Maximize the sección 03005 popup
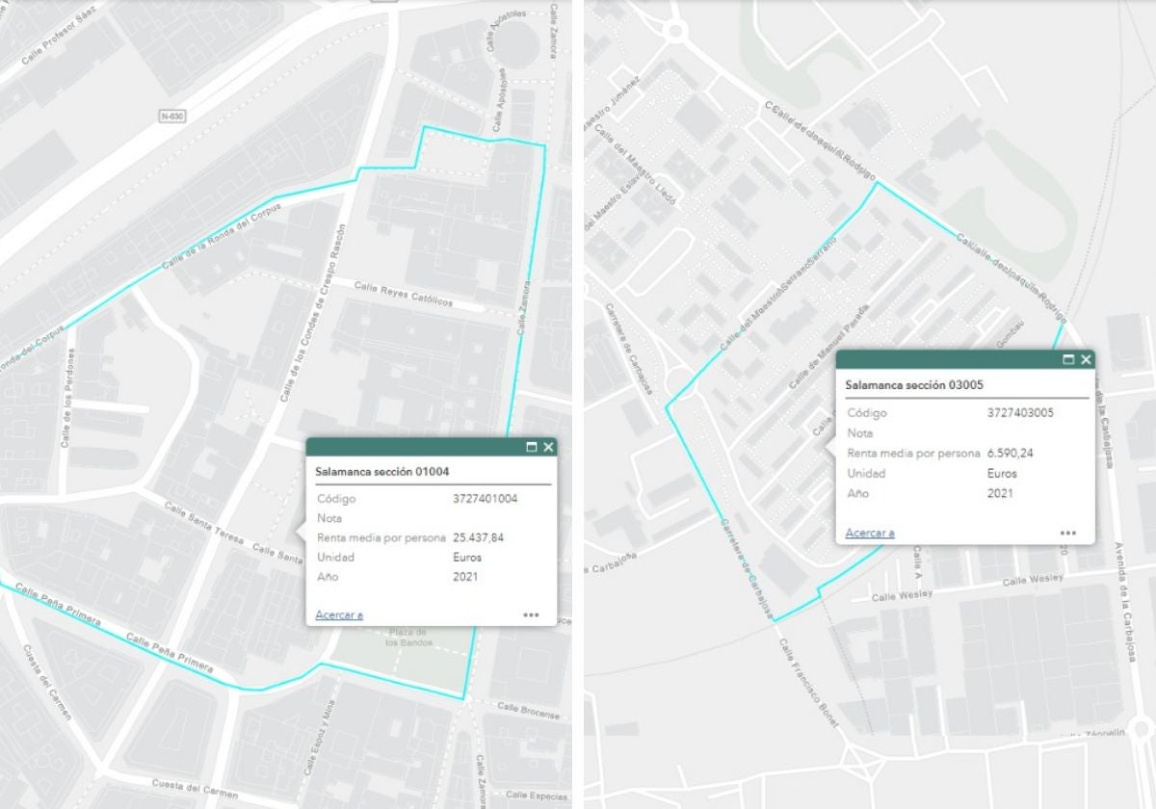1156x809 pixels. [1068, 359]
